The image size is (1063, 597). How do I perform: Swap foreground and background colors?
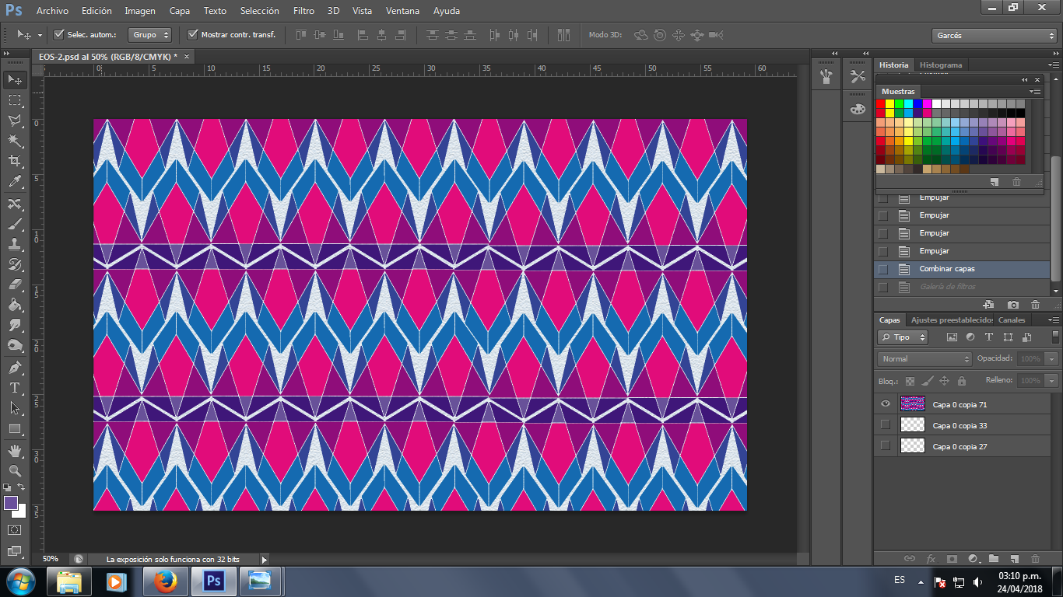(22, 487)
